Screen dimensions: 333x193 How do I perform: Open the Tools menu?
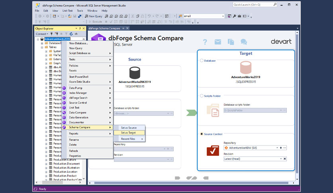(80, 11)
